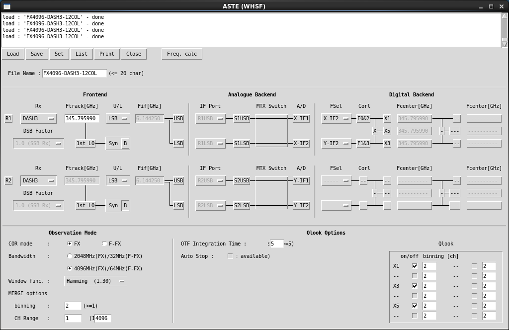Image resolution: width=509 pixels, height=330 pixels.
Task: Click the X-IF1 A/D box
Action: (301, 118)
